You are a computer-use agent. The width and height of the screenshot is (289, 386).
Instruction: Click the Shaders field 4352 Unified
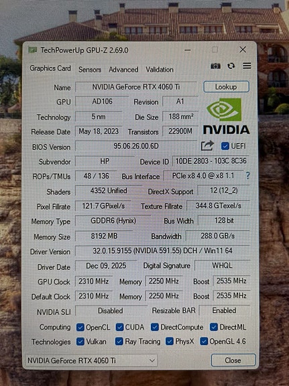[109, 191]
